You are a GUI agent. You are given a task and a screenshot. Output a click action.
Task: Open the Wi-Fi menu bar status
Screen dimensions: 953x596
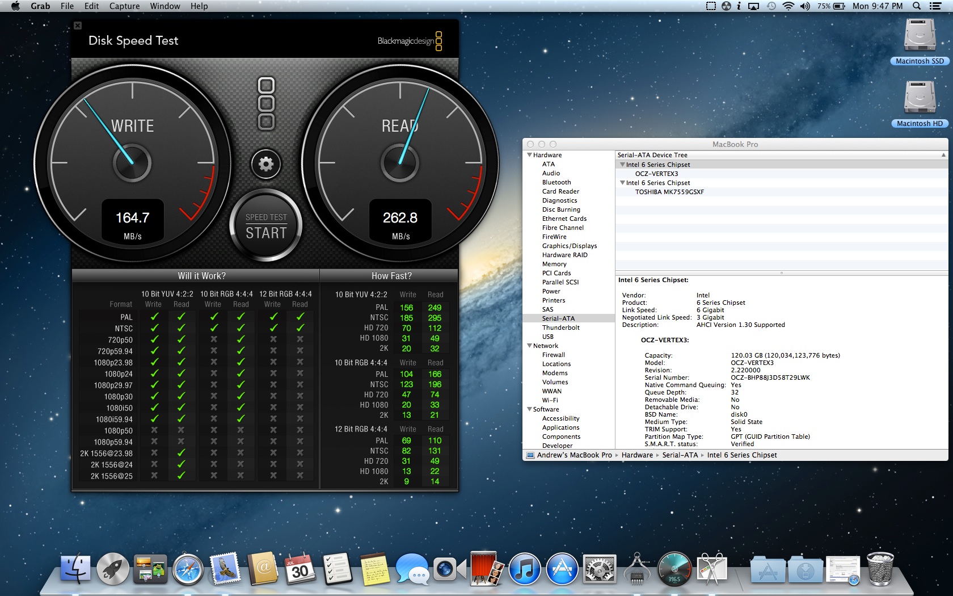788,6
